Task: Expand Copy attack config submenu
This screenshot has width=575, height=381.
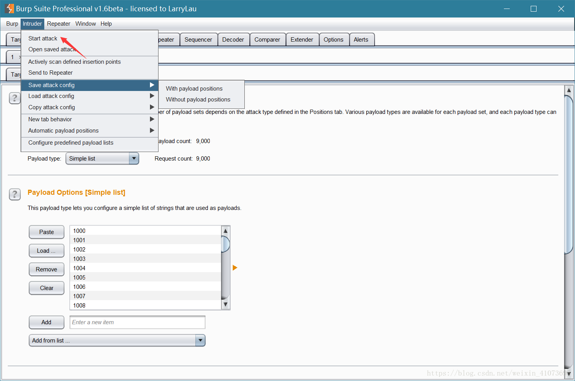Action: click(x=89, y=107)
